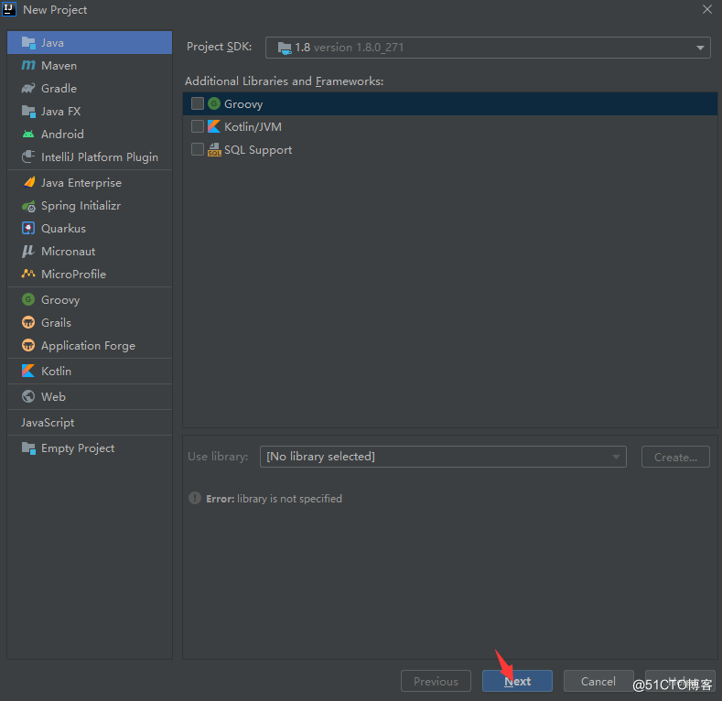Click '1.8 version 1.8.0_271' SDK text
This screenshot has width=722, height=701.
click(x=349, y=48)
